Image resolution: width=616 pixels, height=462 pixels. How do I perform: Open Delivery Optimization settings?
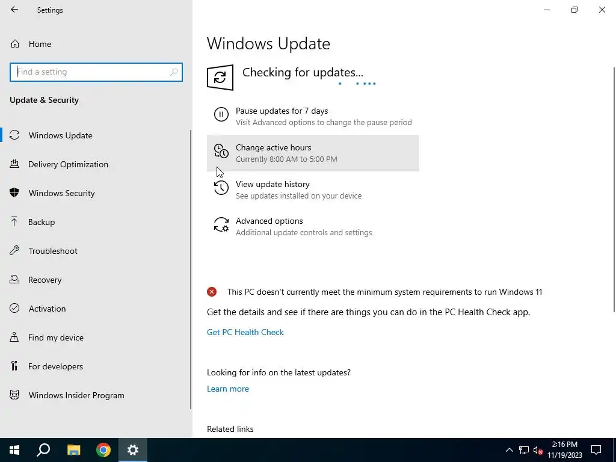[x=96, y=164]
